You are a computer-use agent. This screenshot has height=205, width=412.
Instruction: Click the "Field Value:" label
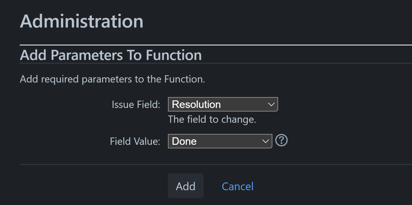click(x=135, y=141)
